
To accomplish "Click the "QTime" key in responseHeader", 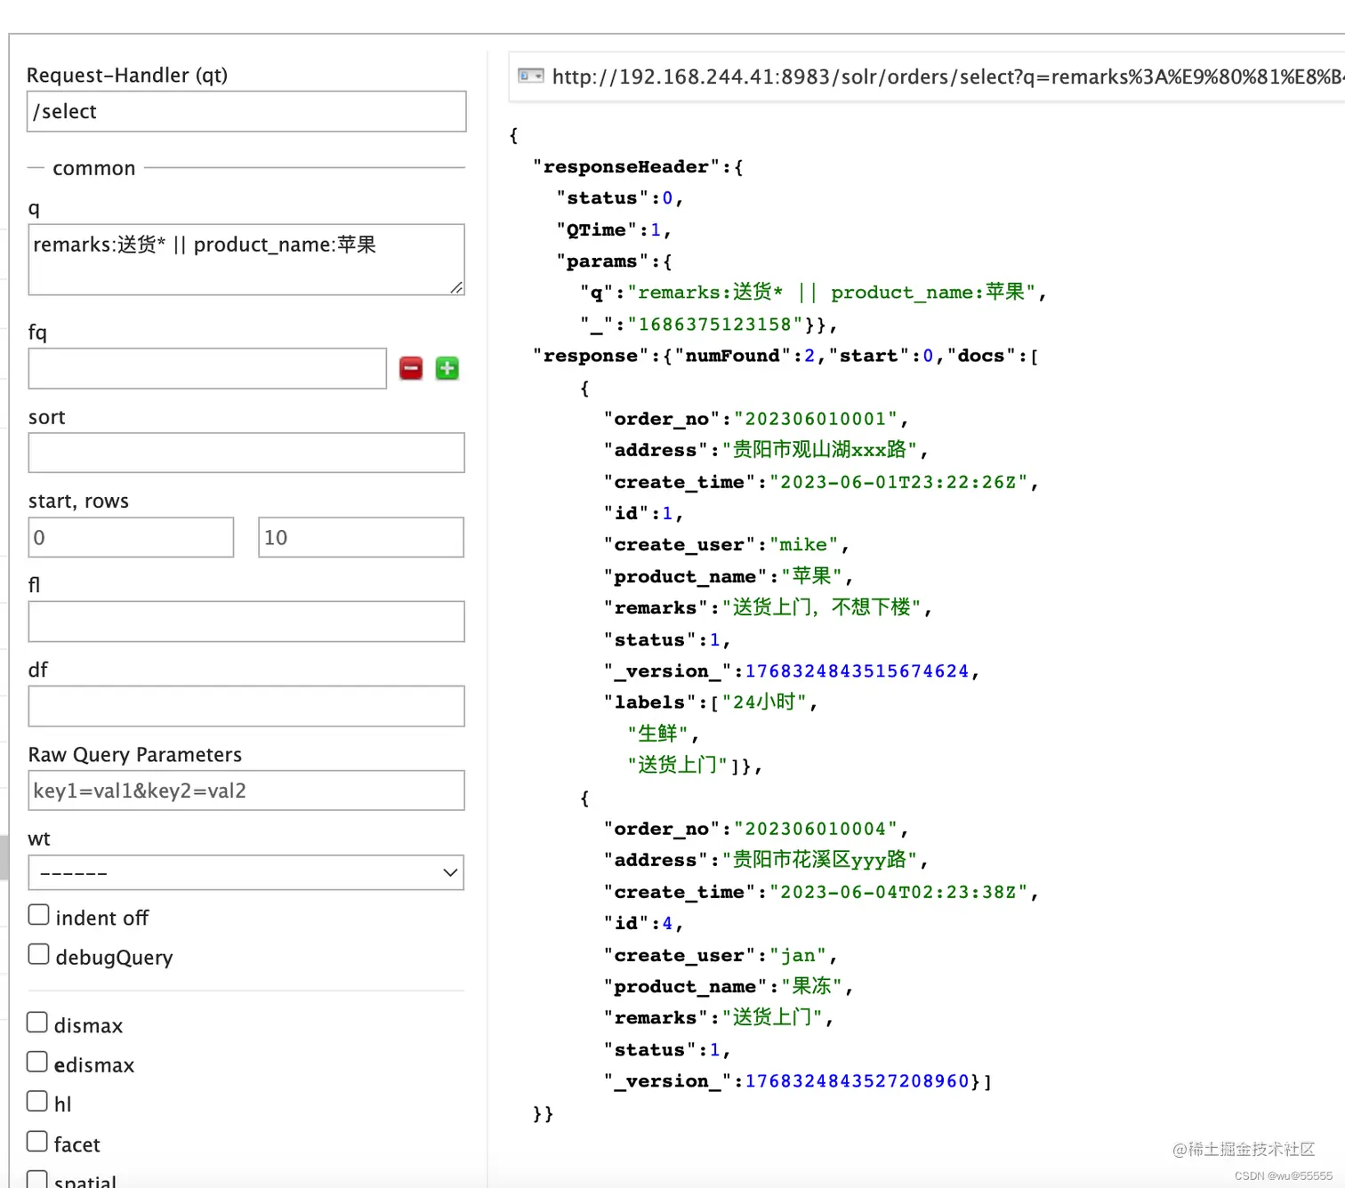I will tap(596, 229).
